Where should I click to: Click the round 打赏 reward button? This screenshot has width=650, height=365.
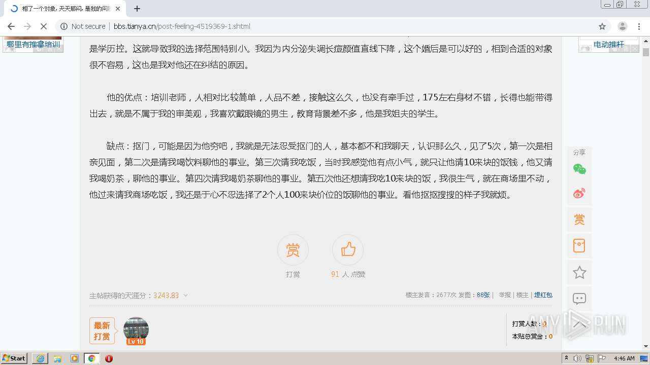tap(292, 250)
